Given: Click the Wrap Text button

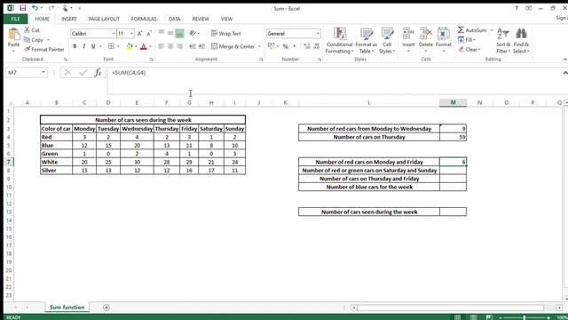Looking at the screenshot, I should coord(226,34).
